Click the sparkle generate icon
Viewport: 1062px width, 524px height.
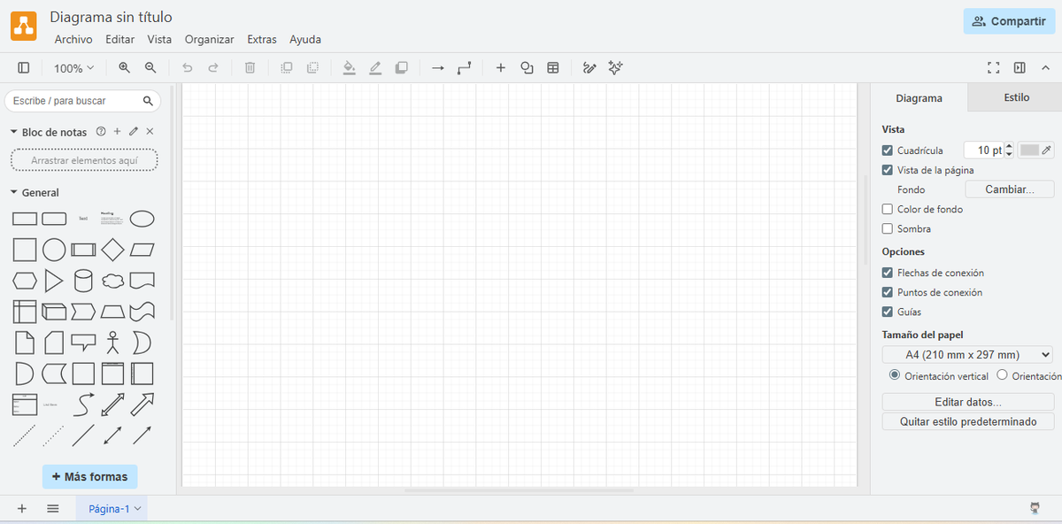(x=616, y=68)
